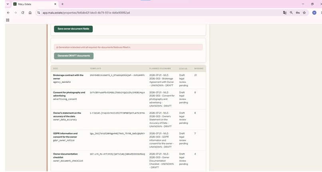Click the GDPR planned filename

[161, 140]
